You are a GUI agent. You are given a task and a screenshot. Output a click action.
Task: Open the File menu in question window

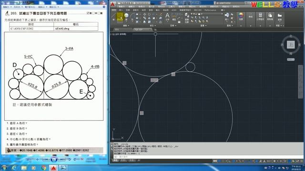coord(7,7)
